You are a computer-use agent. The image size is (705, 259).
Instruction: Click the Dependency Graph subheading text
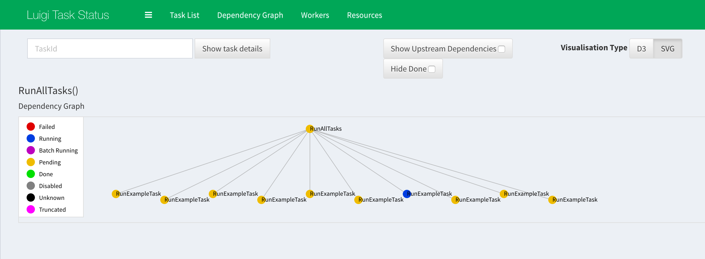[51, 106]
